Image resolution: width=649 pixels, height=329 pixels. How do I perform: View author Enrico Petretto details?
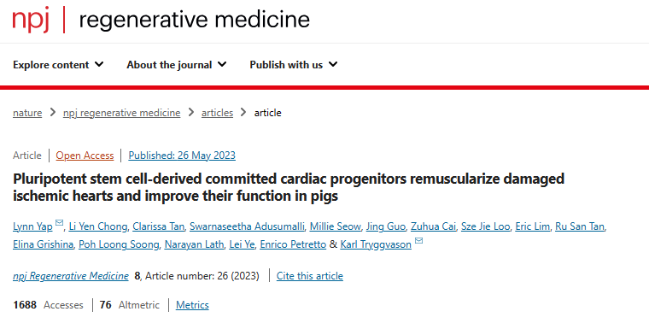(293, 244)
